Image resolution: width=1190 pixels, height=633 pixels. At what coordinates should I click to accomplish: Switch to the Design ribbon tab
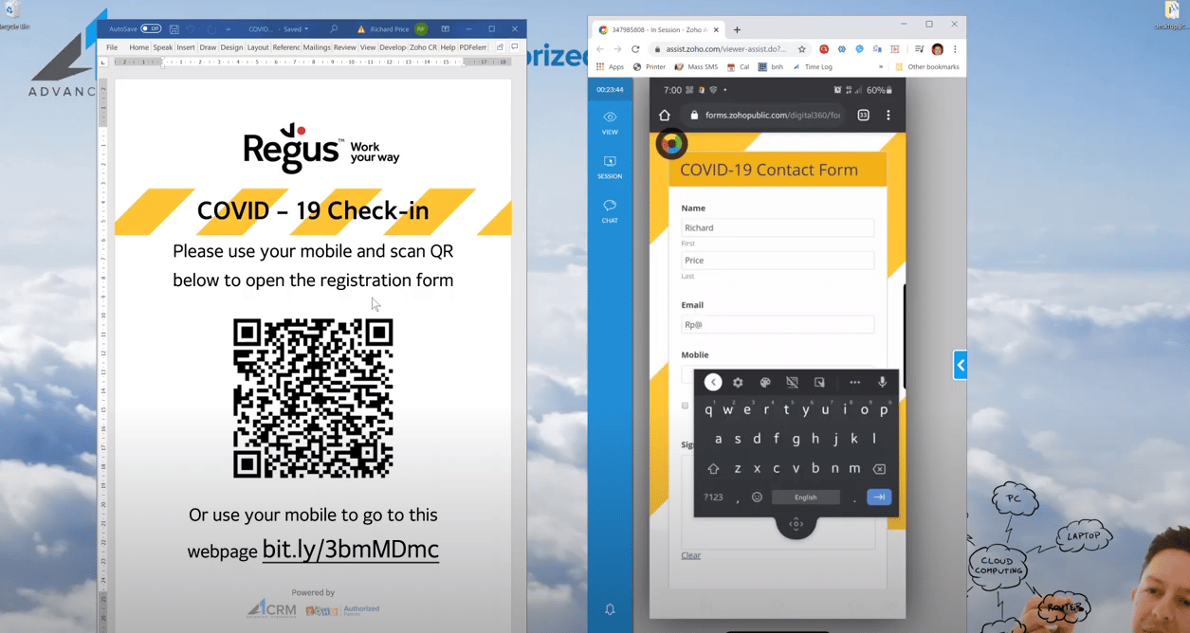(230, 46)
